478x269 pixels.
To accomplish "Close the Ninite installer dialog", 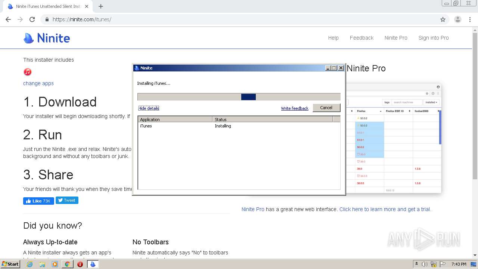I will coord(341,68).
